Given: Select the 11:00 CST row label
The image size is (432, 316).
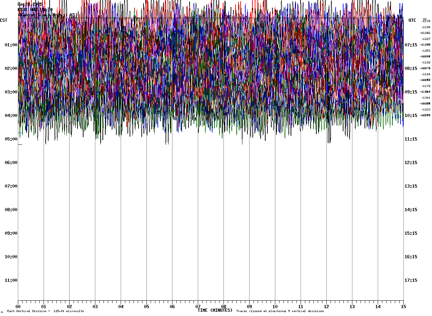Looking at the screenshot, I should pyautogui.click(x=11, y=280).
